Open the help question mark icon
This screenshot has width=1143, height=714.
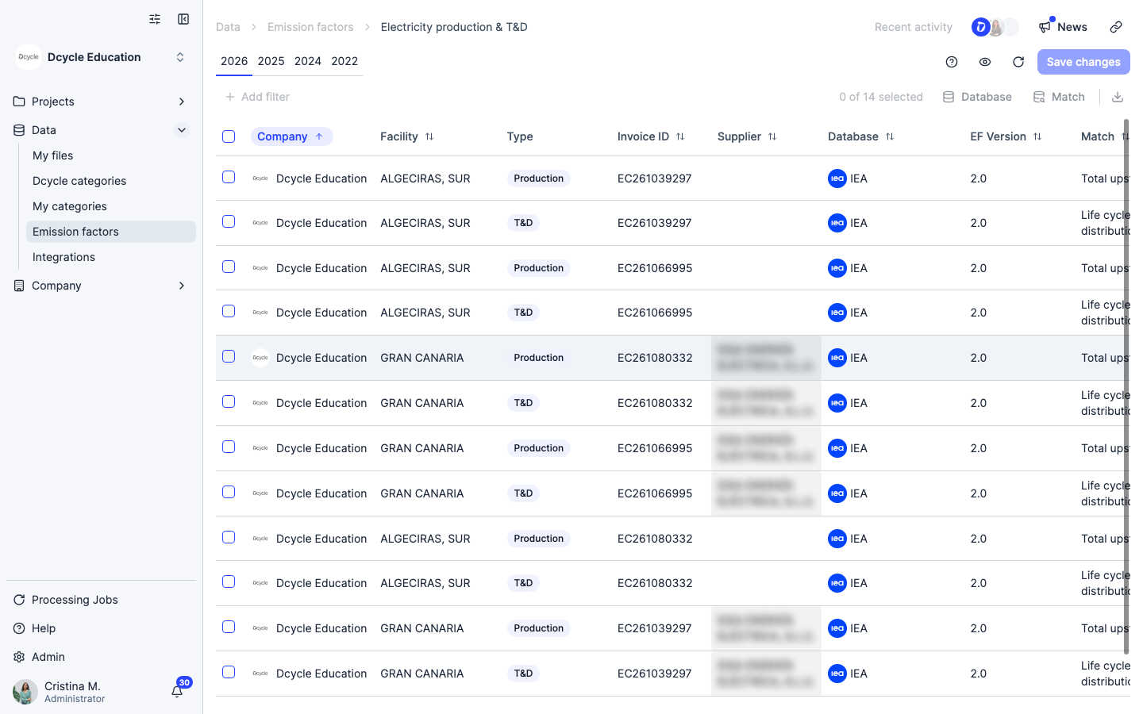[952, 62]
